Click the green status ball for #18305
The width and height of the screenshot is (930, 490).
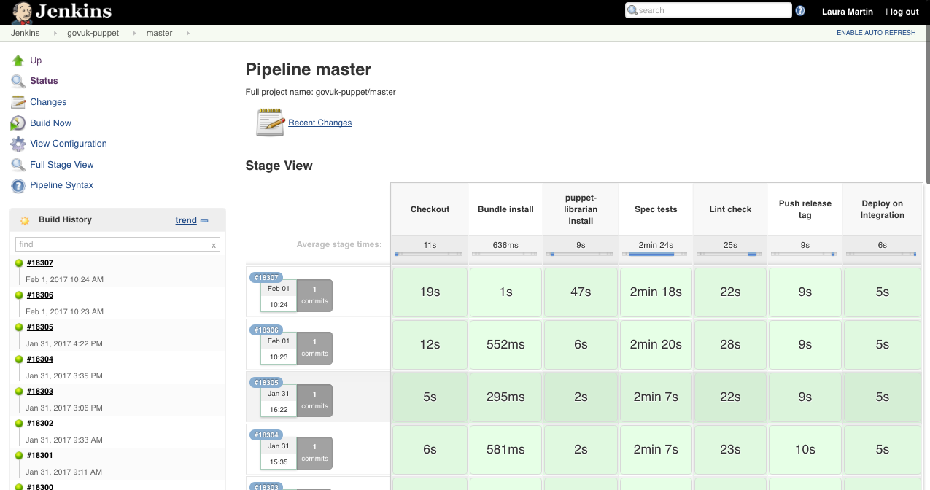coord(19,327)
